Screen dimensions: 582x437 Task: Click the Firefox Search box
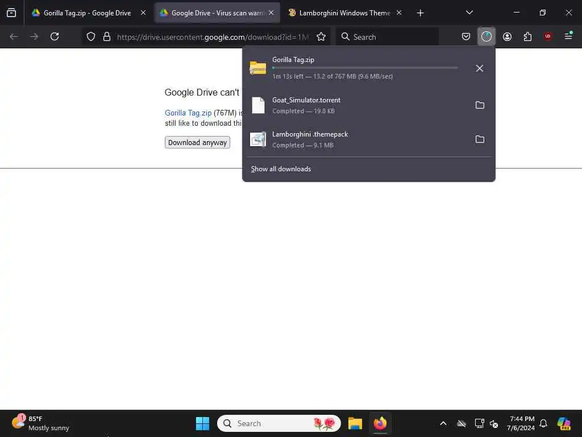coord(387,37)
